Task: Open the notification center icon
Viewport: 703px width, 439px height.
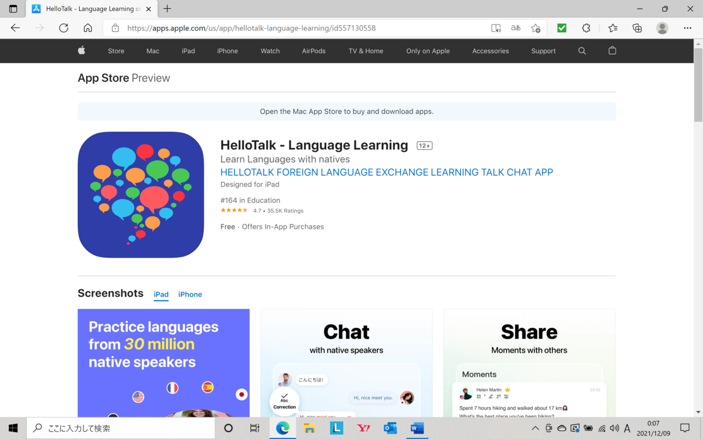Action: [x=685, y=428]
